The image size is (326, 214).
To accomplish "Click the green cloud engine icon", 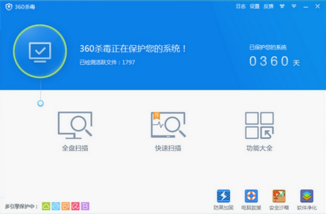I will 46,206.
